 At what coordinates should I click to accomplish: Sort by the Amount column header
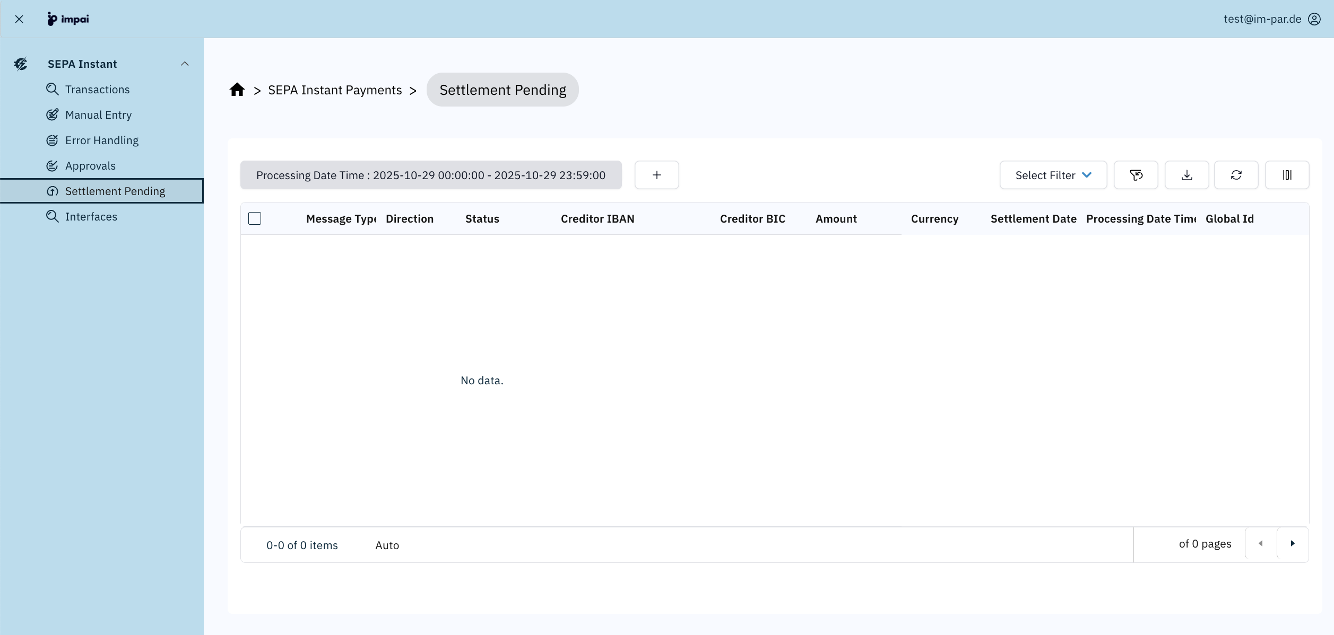click(x=836, y=218)
